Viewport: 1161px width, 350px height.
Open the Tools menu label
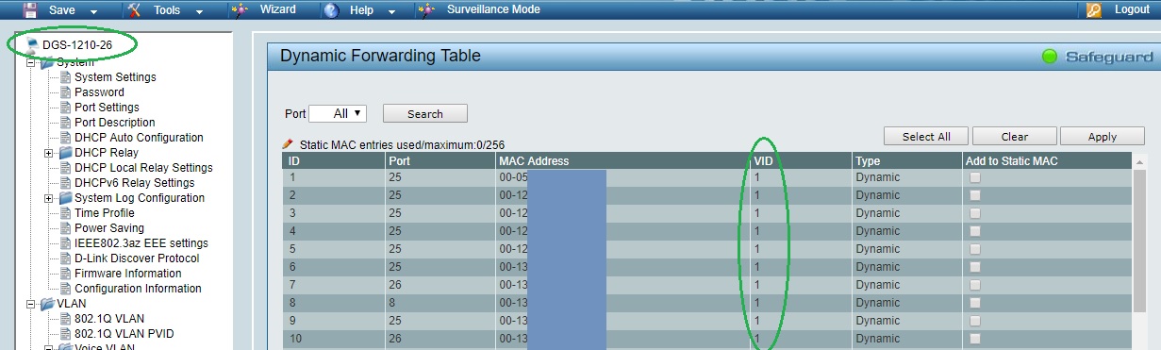(167, 10)
